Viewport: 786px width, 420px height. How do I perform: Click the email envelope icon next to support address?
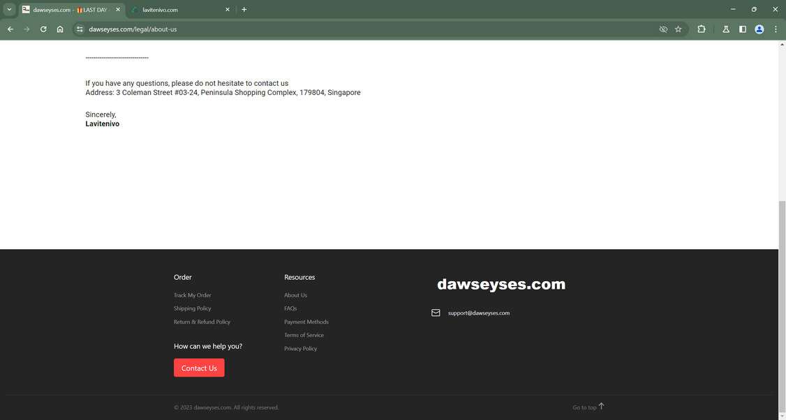point(436,313)
